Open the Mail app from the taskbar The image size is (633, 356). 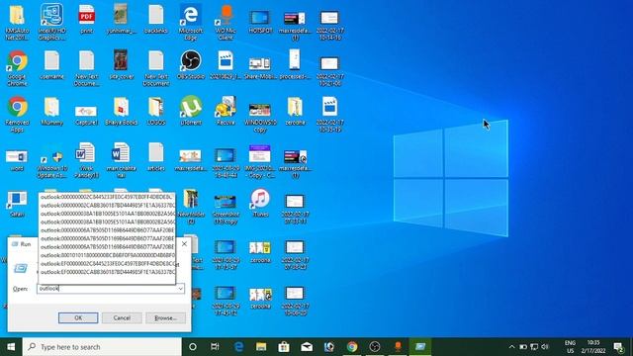307,347
